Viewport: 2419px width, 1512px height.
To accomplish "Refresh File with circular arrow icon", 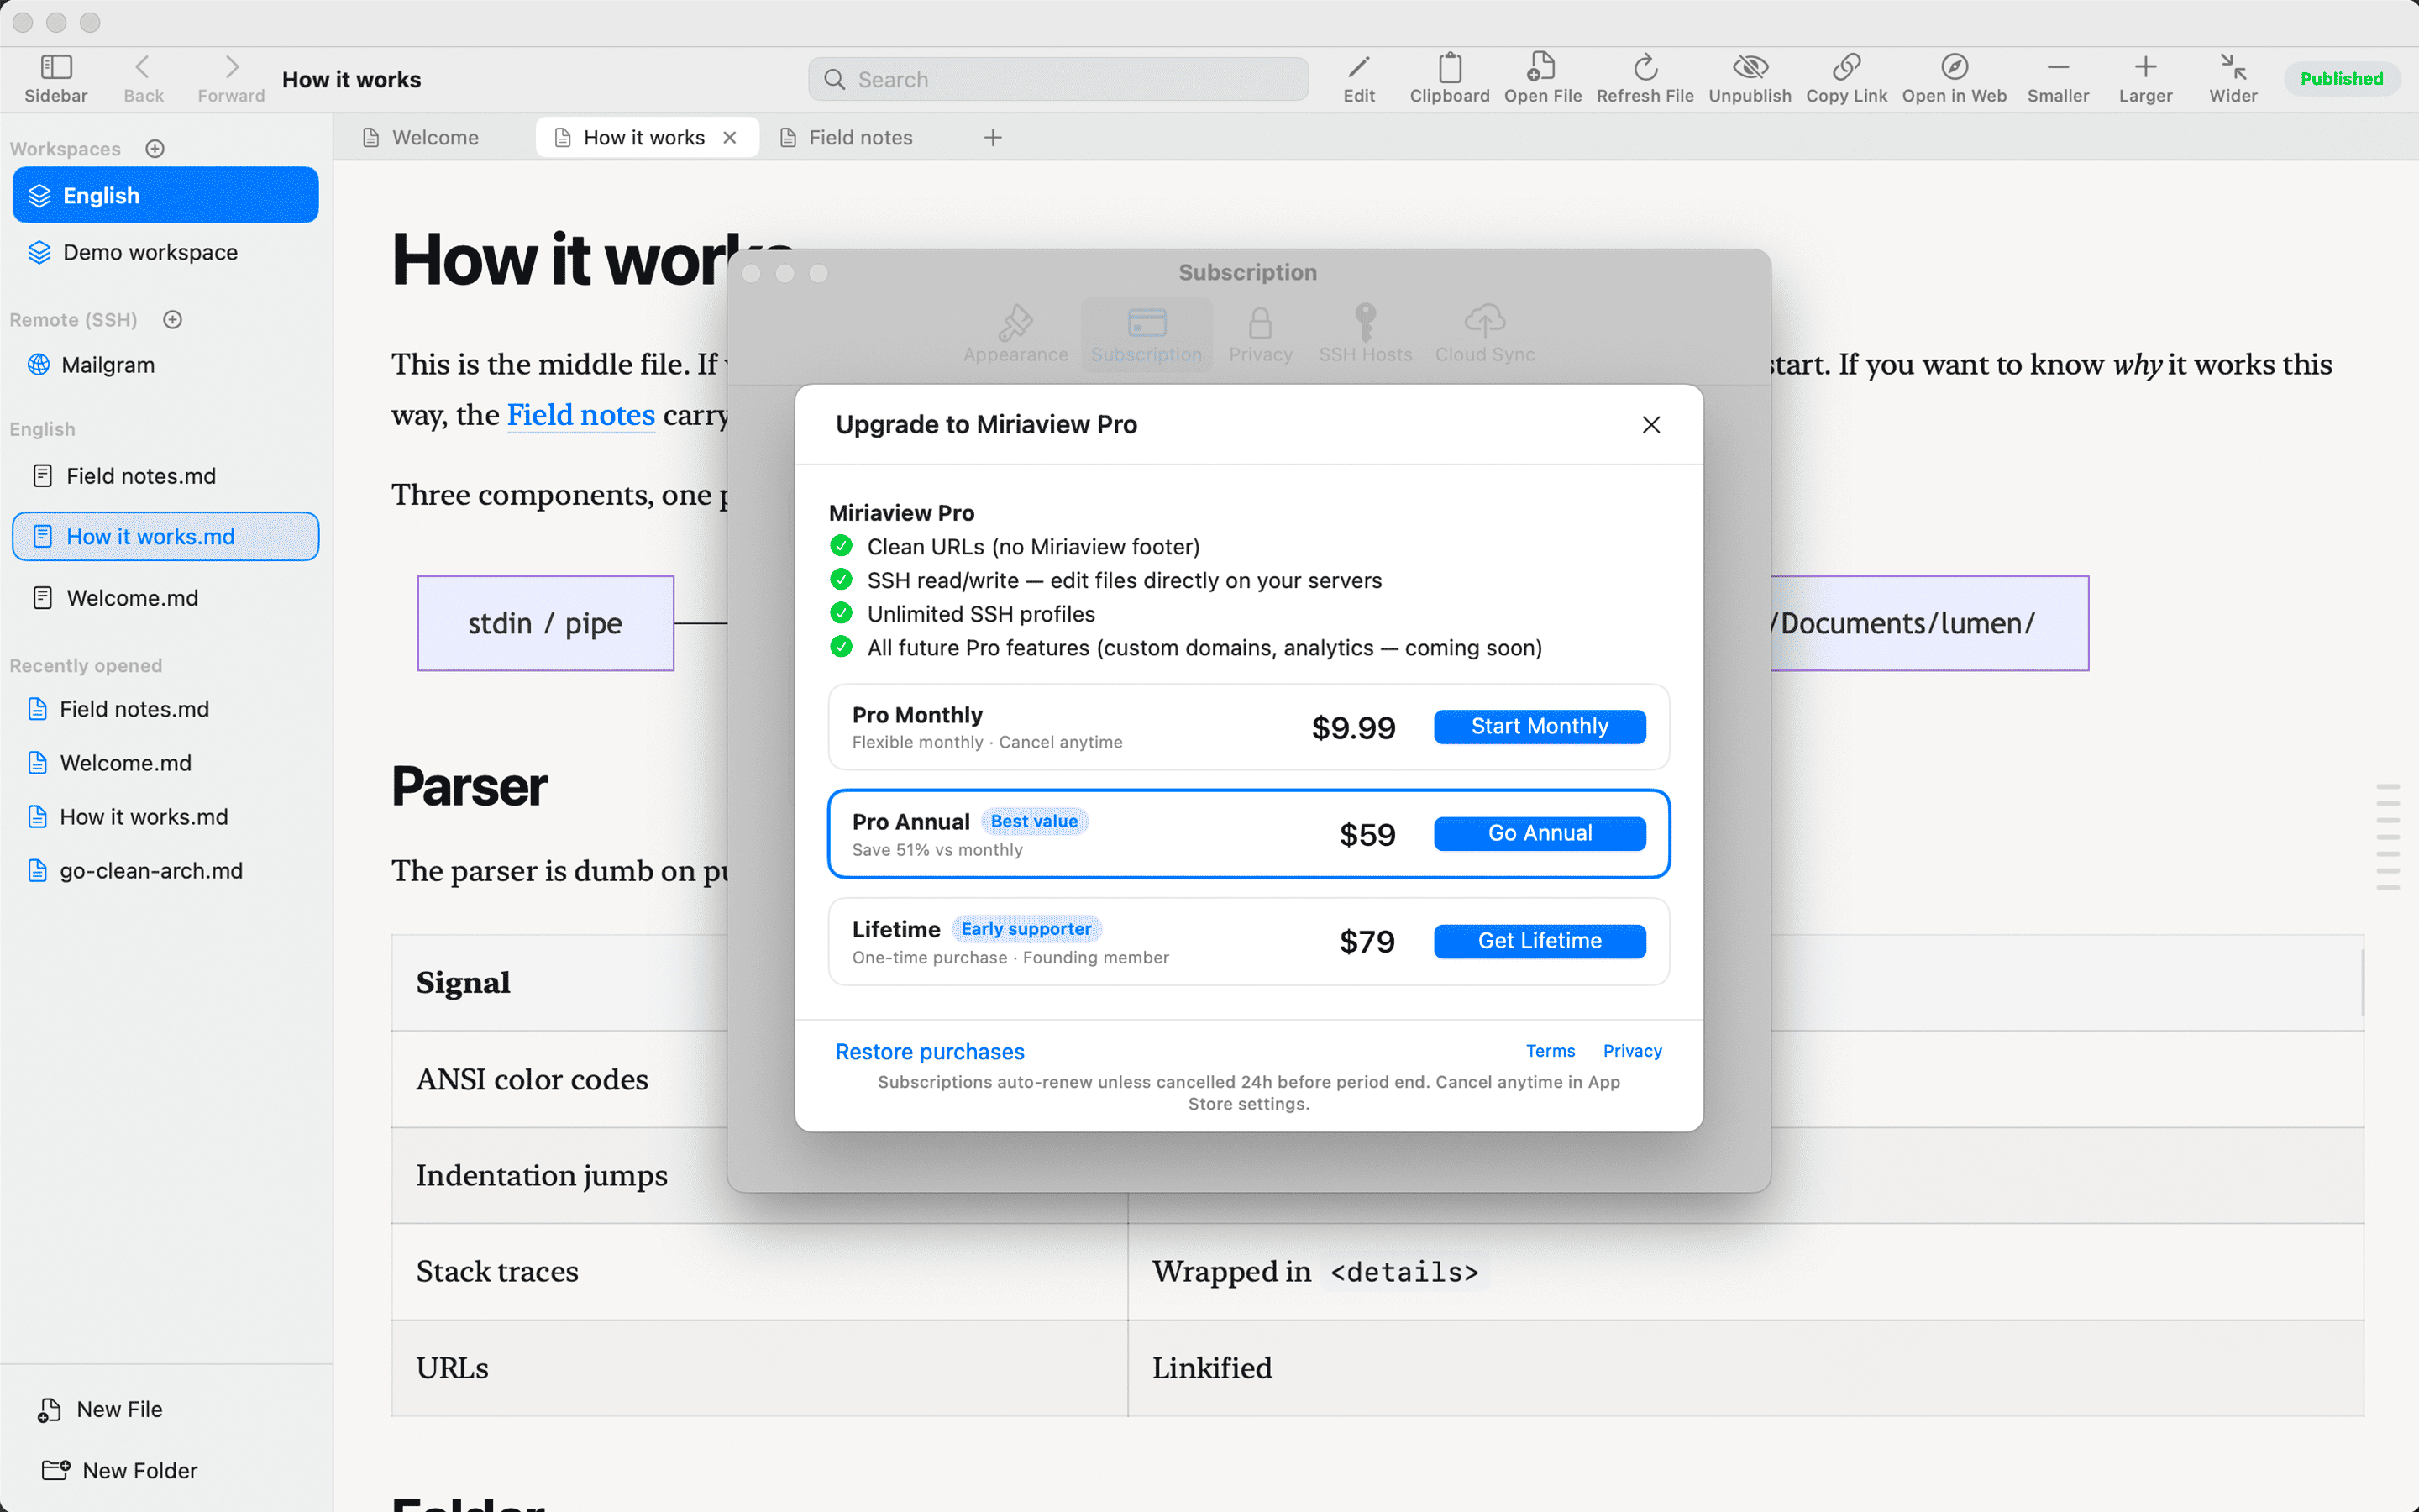I will point(1645,67).
